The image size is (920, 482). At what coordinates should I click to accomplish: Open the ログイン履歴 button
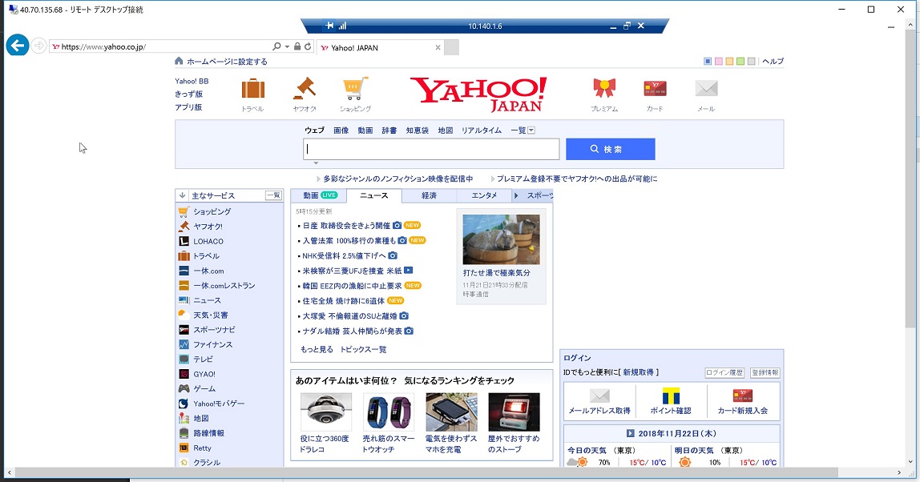(x=724, y=372)
